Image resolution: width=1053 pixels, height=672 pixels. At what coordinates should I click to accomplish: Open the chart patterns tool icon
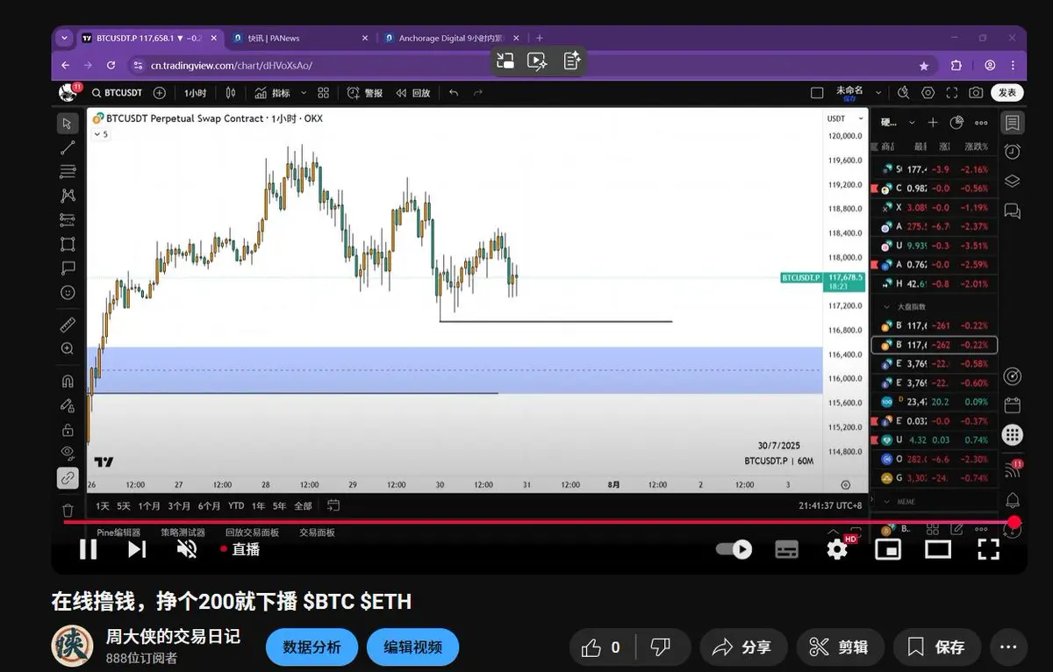point(68,196)
